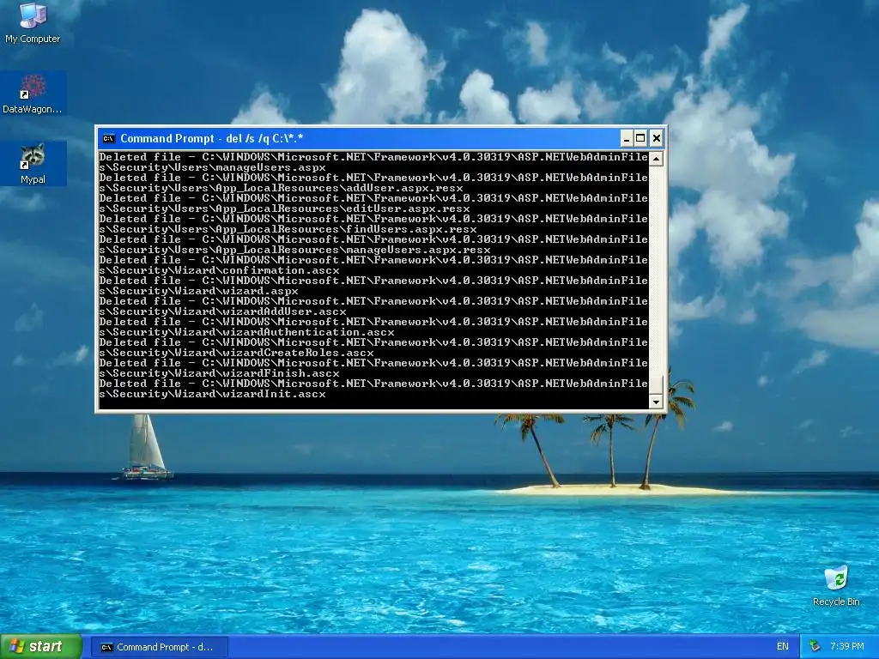Click the line ending manageUsers.aspx.resx
The width and height of the screenshot is (879, 659).
click(295, 250)
